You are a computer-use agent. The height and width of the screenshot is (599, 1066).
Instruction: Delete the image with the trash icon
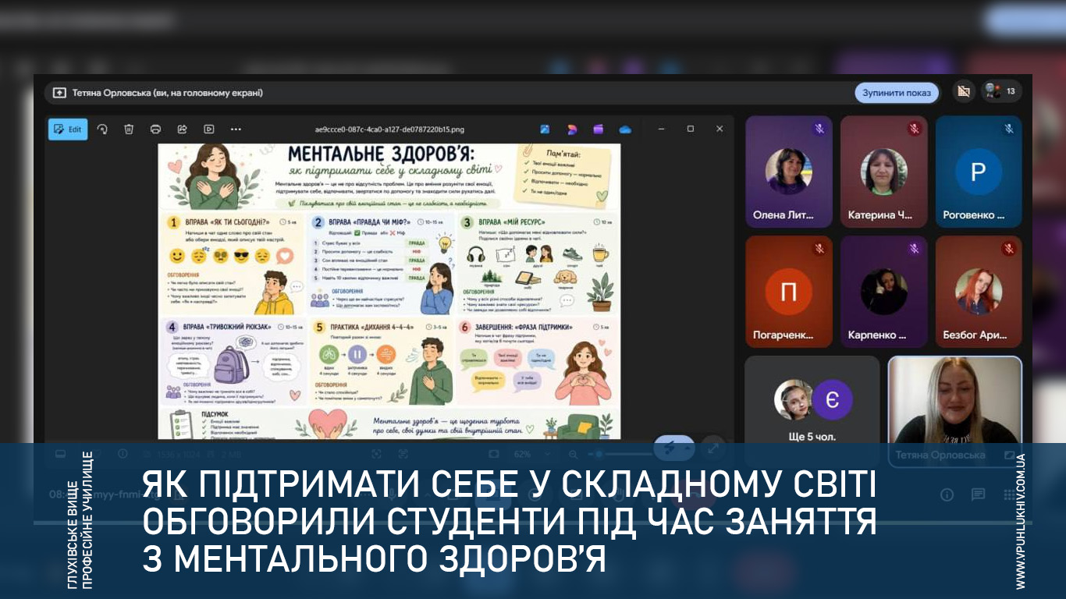click(129, 129)
